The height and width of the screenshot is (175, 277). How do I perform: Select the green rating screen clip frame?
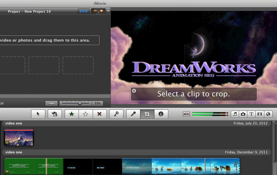[x=19, y=166]
